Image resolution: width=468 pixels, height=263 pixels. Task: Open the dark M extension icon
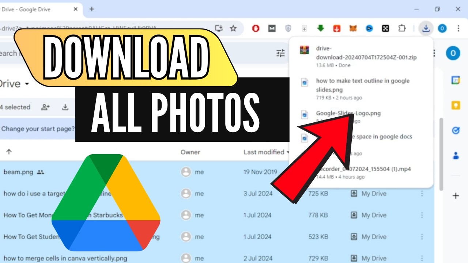(x=272, y=28)
